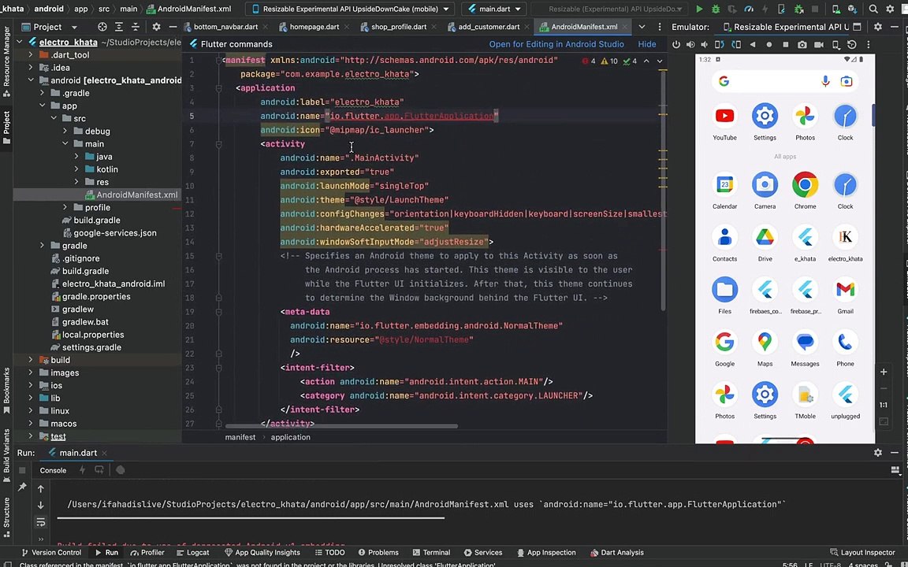
Task: Click the Hide link in Flutter commands bar
Action: [646, 44]
